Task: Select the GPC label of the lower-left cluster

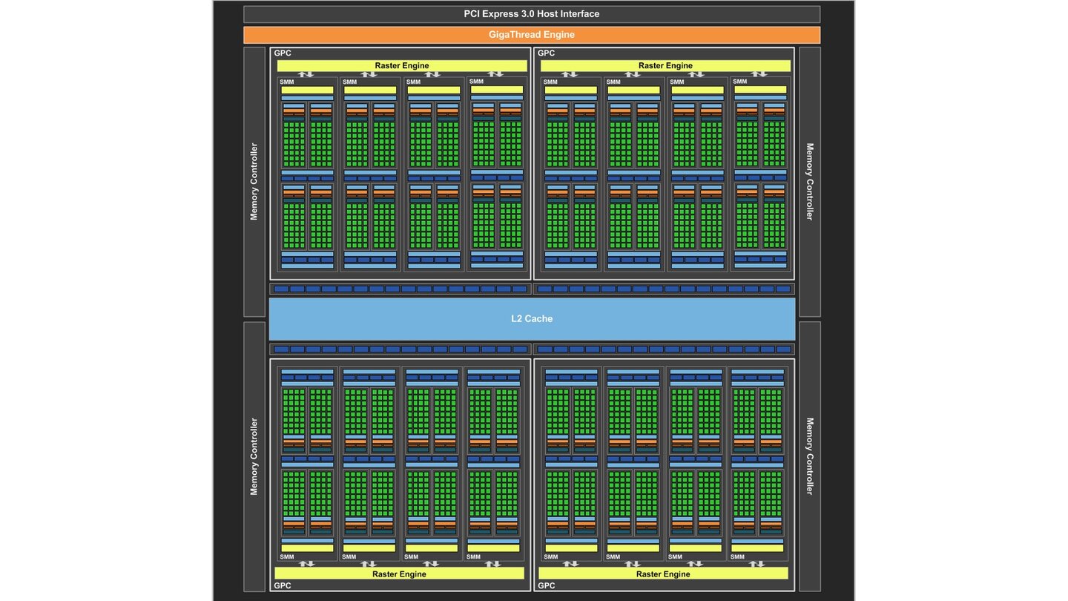Action: (283, 585)
